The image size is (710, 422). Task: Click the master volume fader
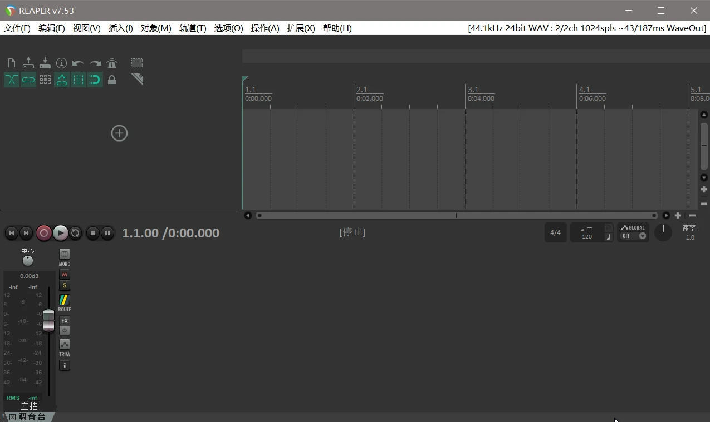coord(49,320)
